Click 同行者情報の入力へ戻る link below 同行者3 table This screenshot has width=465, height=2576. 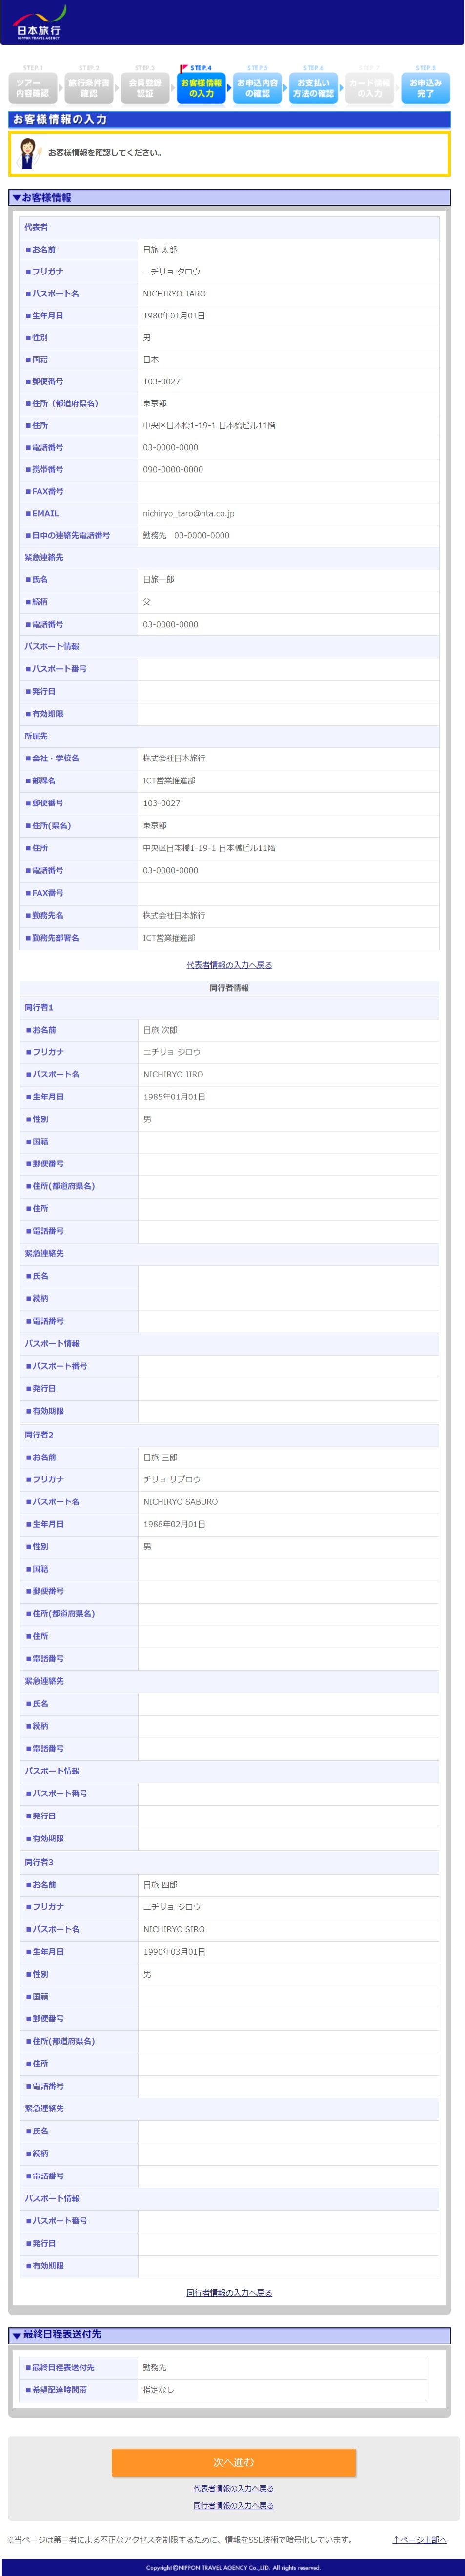229,2292
